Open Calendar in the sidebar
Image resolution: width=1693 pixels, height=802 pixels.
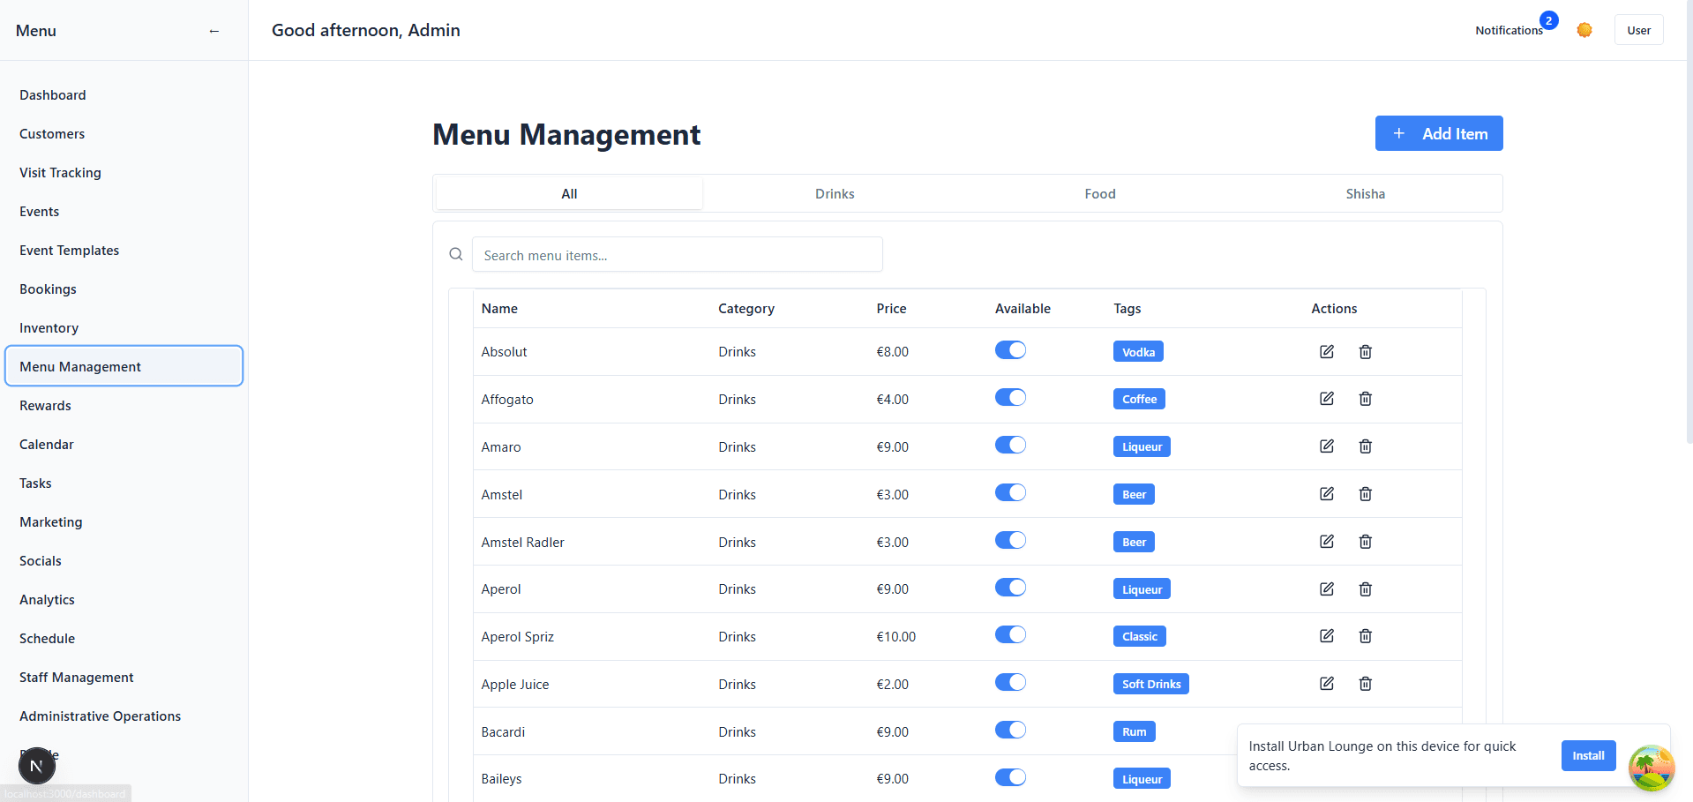coord(124,445)
